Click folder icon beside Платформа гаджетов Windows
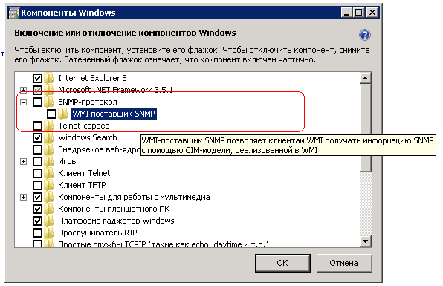This screenshot has width=443, height=286. click(x=49, y=221)
